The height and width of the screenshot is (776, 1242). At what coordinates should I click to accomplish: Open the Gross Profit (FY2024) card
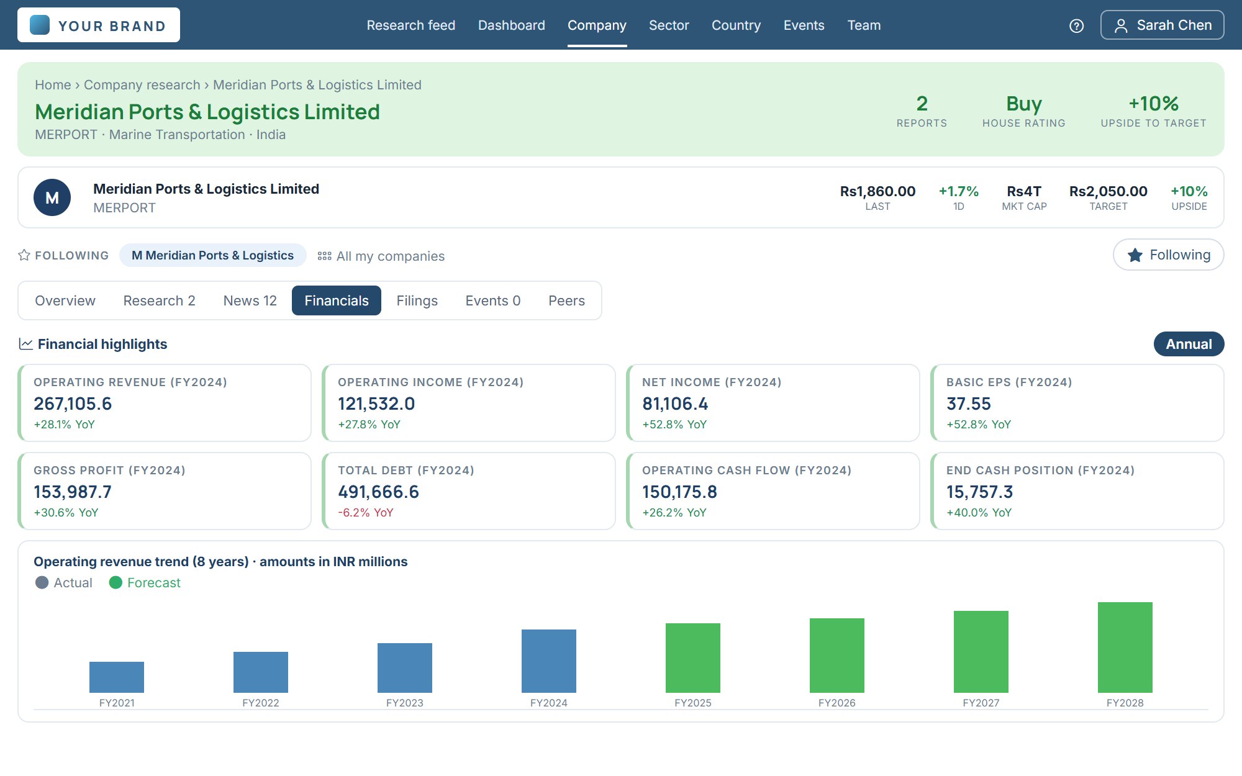tap(165, 491)
